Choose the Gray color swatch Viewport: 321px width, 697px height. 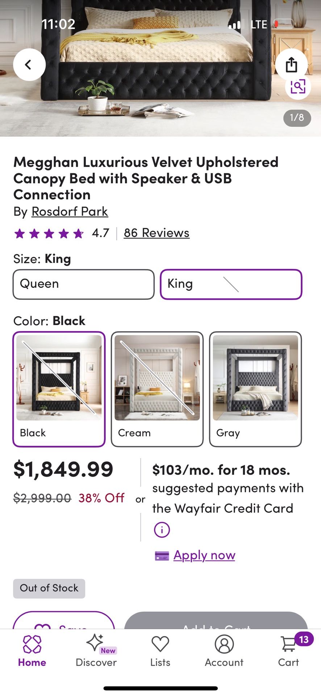(x=255, y=389)
